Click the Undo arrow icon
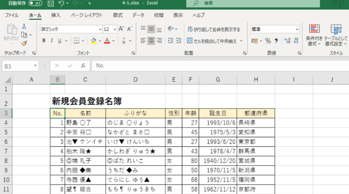Screen dimensions: 349x194 (62, 3)
